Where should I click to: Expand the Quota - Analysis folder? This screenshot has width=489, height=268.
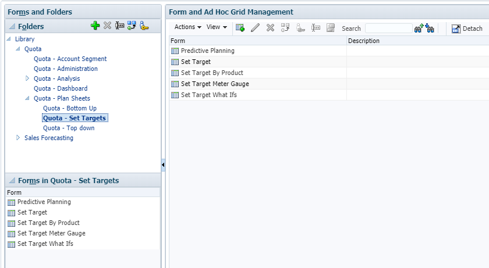tap(27, 78)
